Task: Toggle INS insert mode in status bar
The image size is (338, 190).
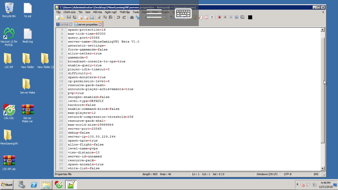Action: (316, 174)
